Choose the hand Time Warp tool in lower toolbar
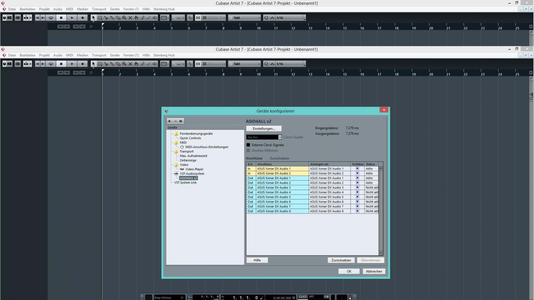This screenshot has width=534, height=300. point(136,64)
